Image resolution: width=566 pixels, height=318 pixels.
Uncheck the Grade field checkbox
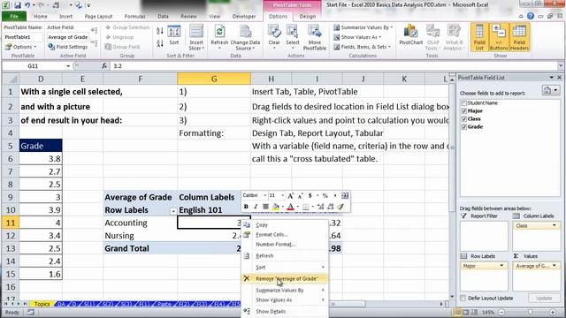coord(463,127)
